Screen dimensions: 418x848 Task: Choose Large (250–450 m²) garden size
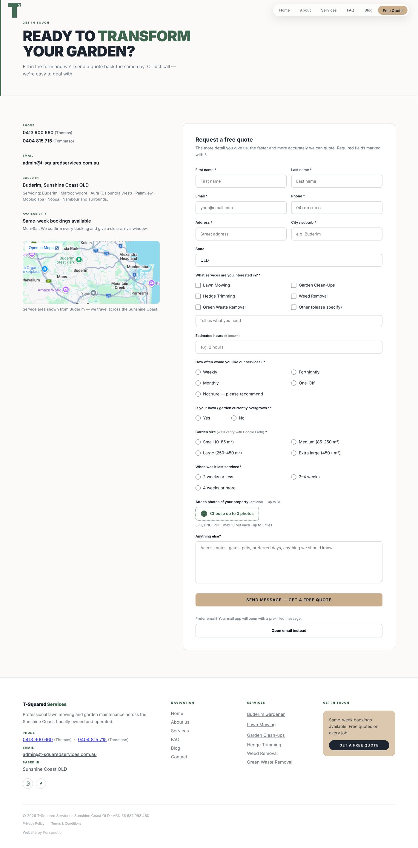pyautogui.click(x=198, y=453)
